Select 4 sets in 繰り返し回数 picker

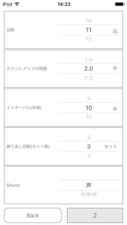click(x=89, y=156)
